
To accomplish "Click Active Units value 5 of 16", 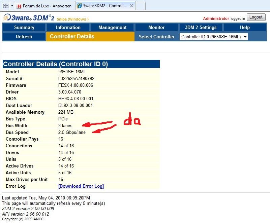I will 65,173.
